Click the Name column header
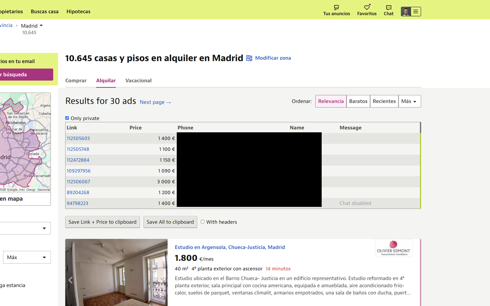Screen dimensions: 490x306 (297, 128)
